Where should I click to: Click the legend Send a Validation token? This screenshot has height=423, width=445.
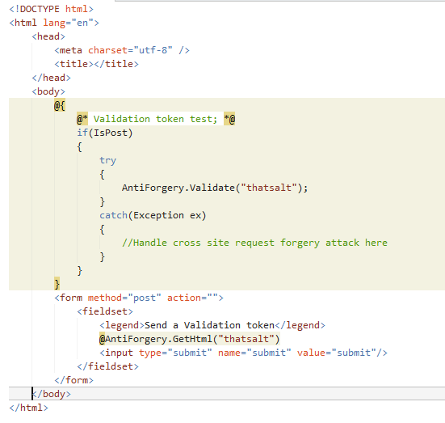[212, 325]
